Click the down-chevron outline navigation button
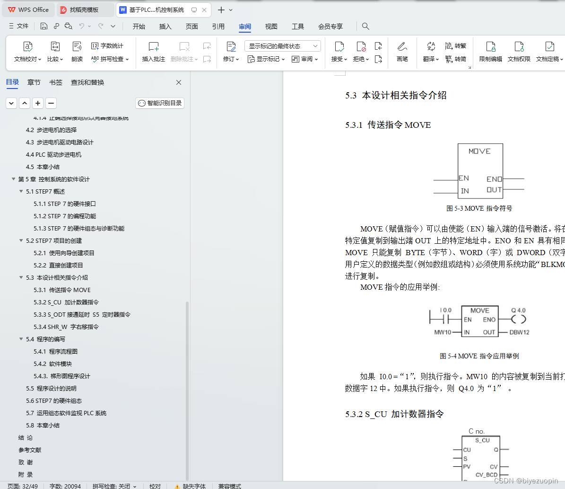Screen dimensions: 565x489 [11, 103]
